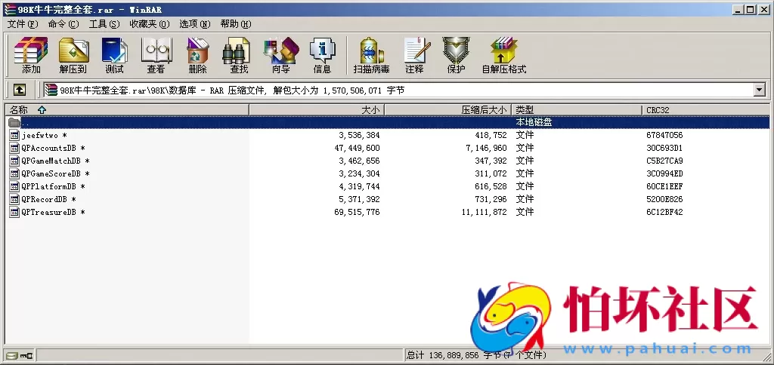Open the 文件(F) menu
Image resolution: width=774 pixels, height=365 pixels.
23,24
